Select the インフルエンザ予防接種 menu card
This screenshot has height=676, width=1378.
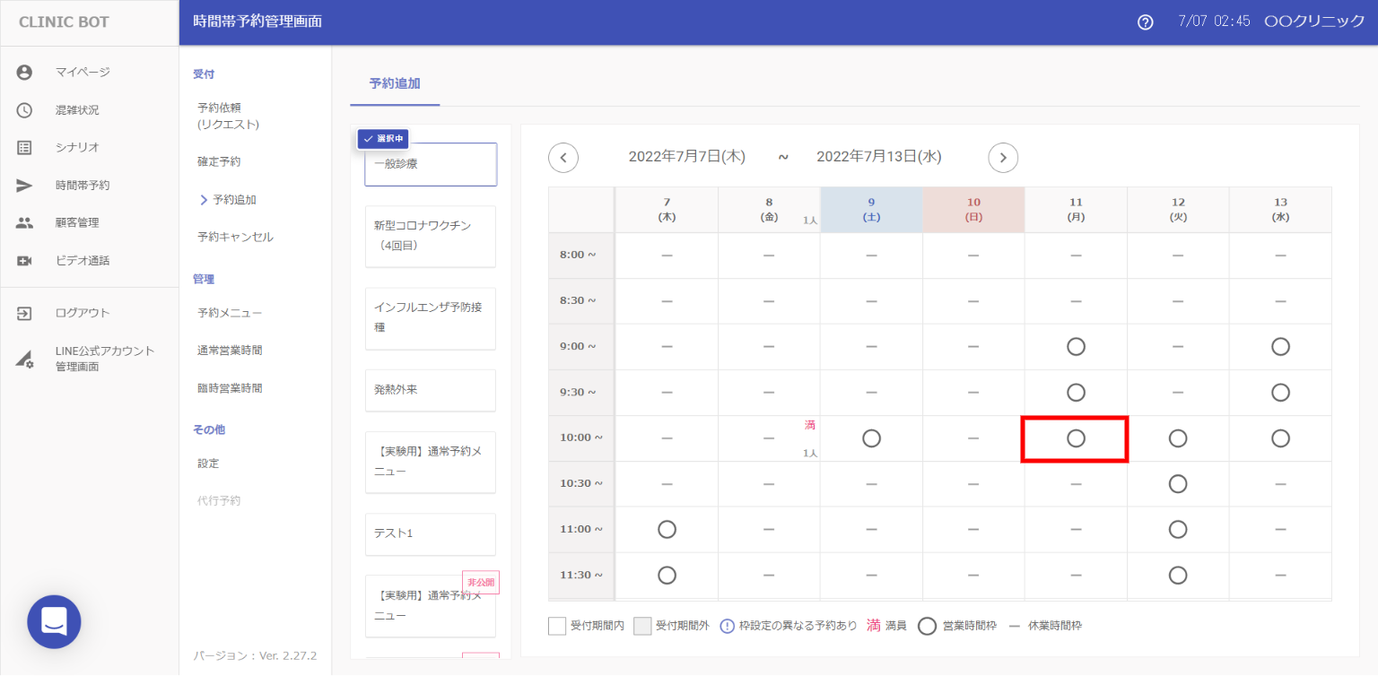[431, 318]
